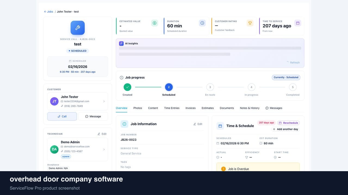Switch to the Photos tab
Viewport: 348px width, 195px height.
click(x=138, y=108)
